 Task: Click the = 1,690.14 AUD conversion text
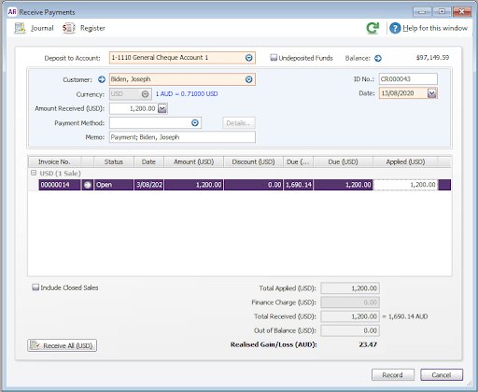(x=405, y=316)
